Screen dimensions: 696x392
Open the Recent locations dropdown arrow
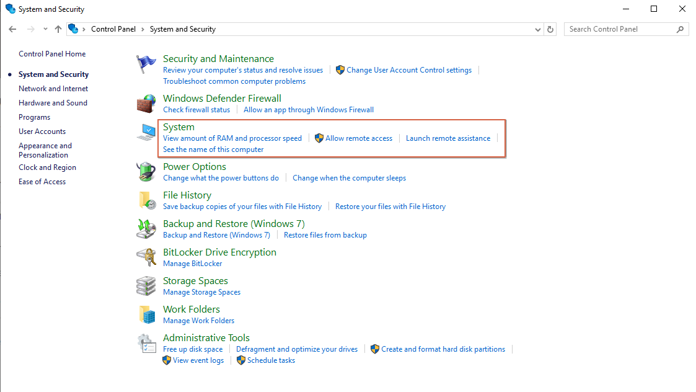(45, 29)
